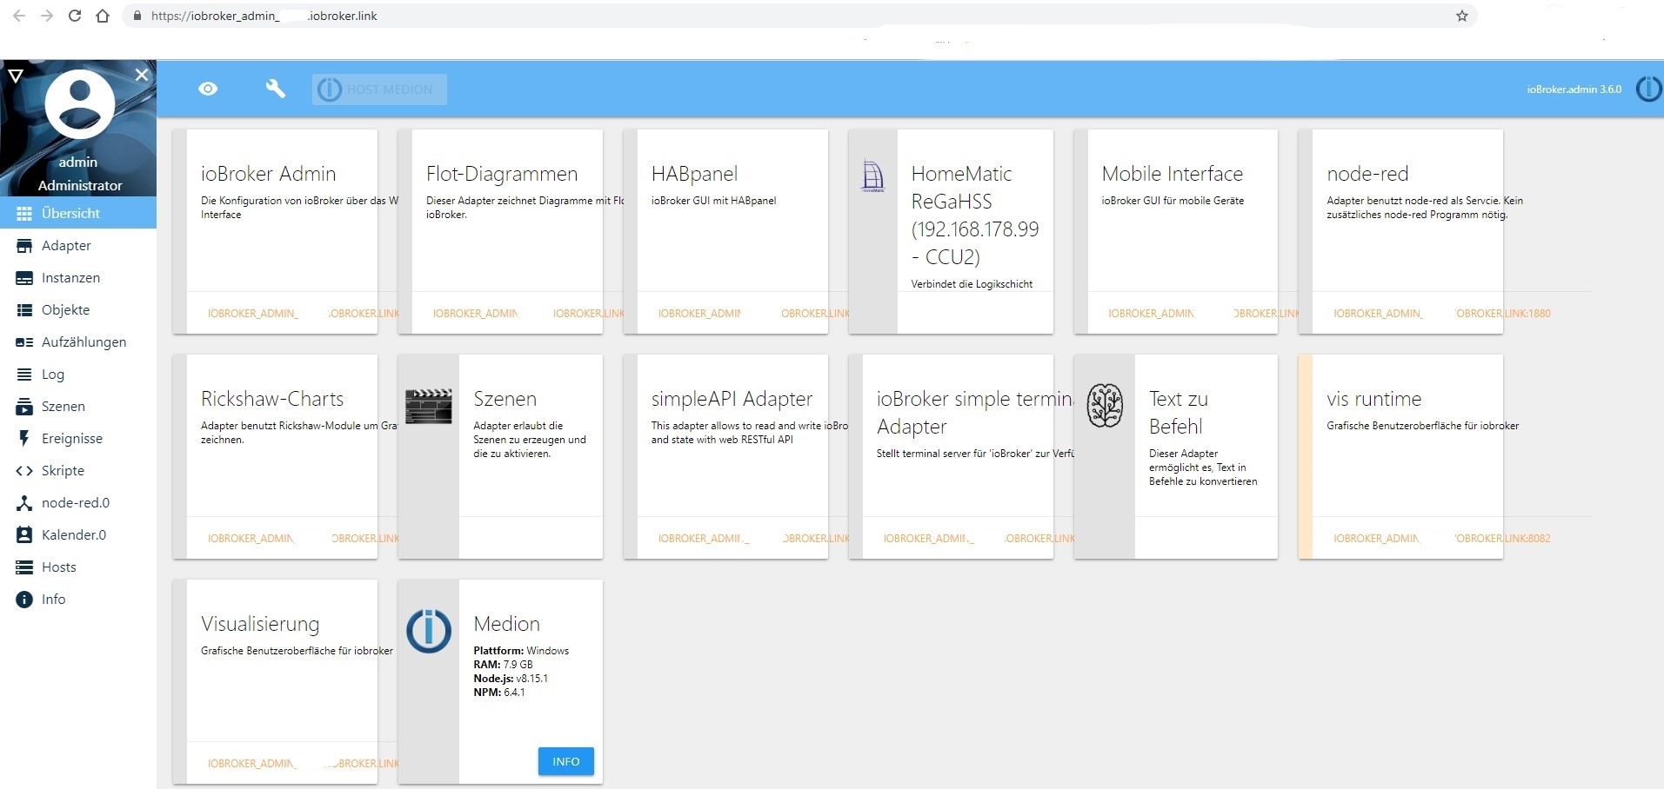Click the Log lines icon in sidebar

[24, 374]
